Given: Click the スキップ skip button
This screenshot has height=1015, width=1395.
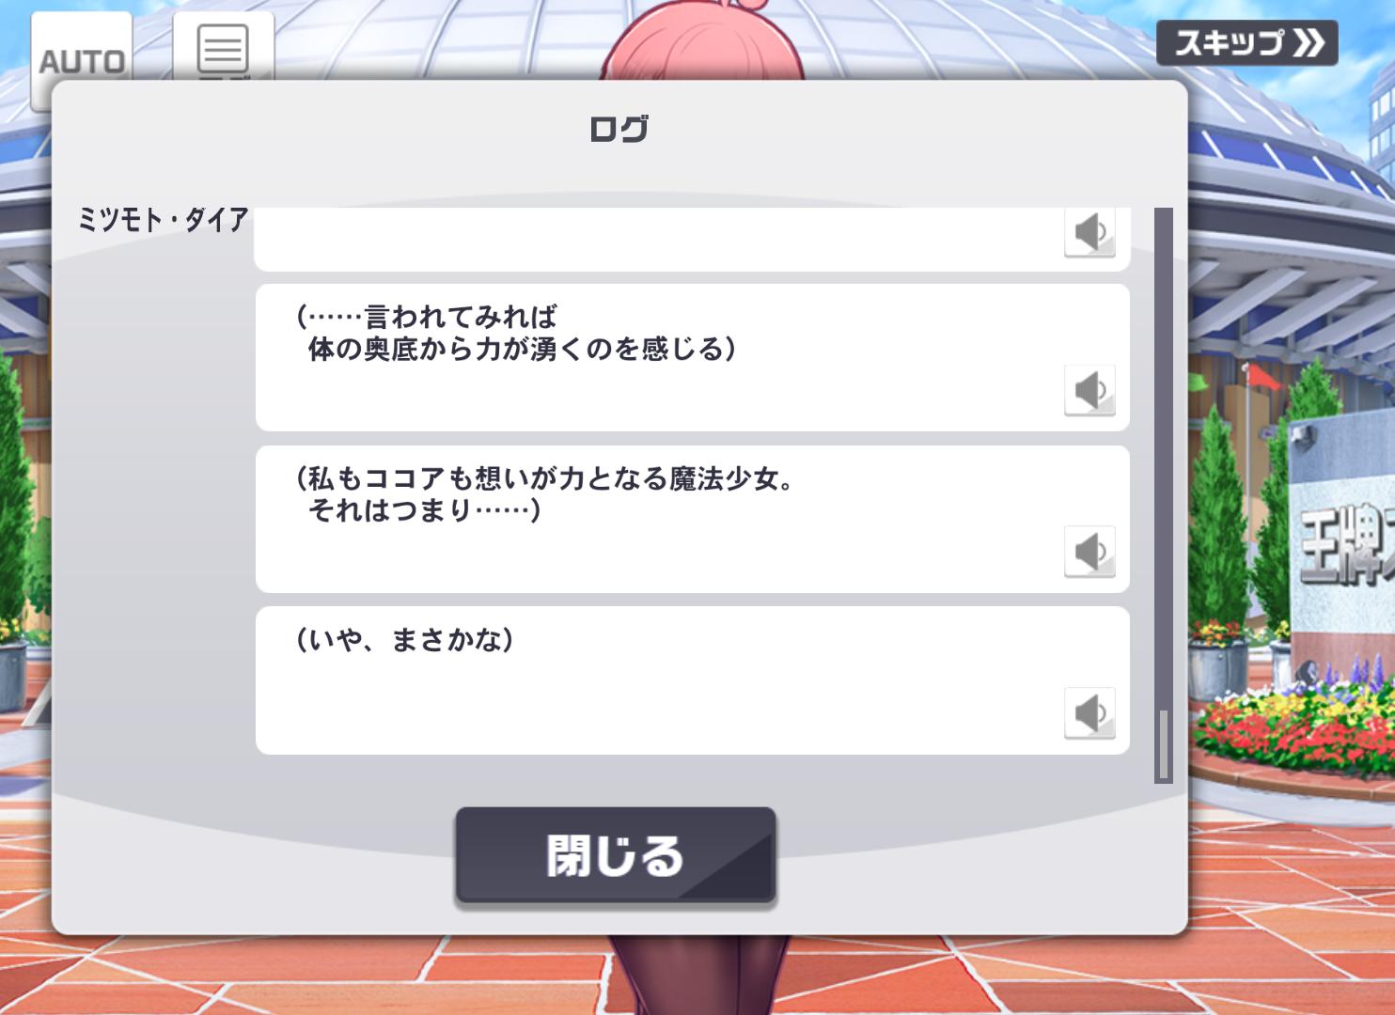Looking at the screenshot, I should coord(1246,43).
